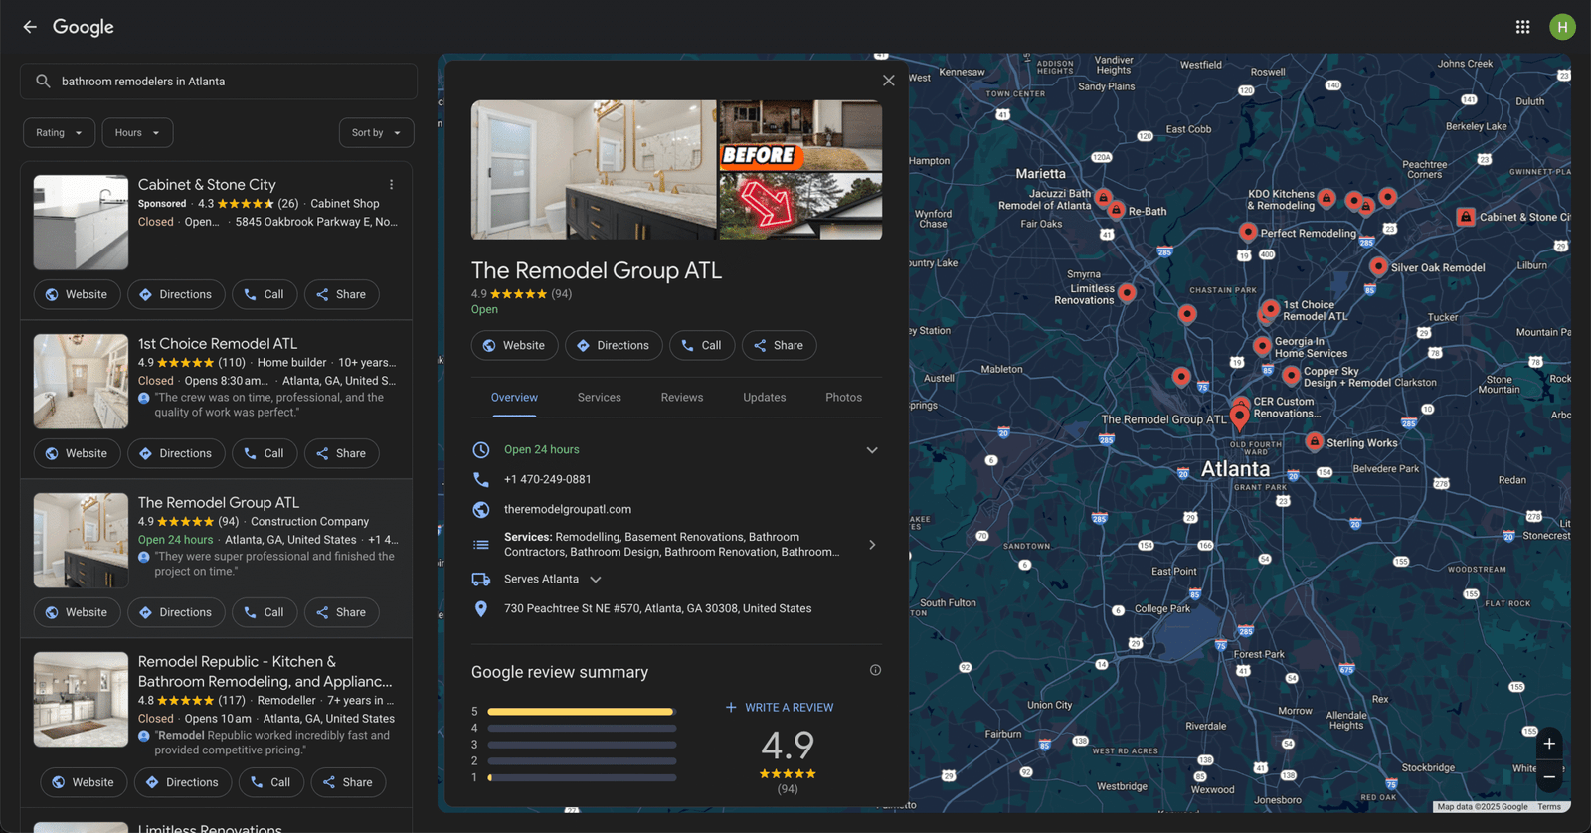
Task: Click Directions in the detail panel
Action: point(614,345)
